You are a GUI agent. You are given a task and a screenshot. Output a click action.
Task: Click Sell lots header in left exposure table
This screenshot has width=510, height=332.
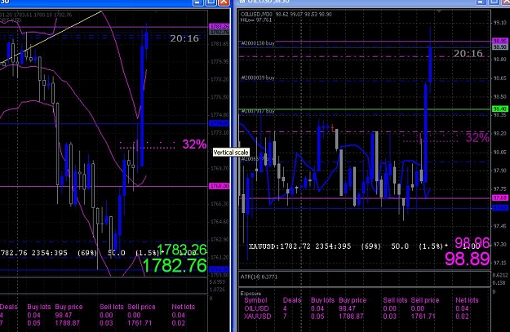tap(111, 307)
